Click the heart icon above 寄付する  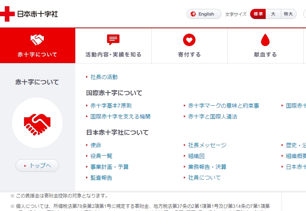189,40
